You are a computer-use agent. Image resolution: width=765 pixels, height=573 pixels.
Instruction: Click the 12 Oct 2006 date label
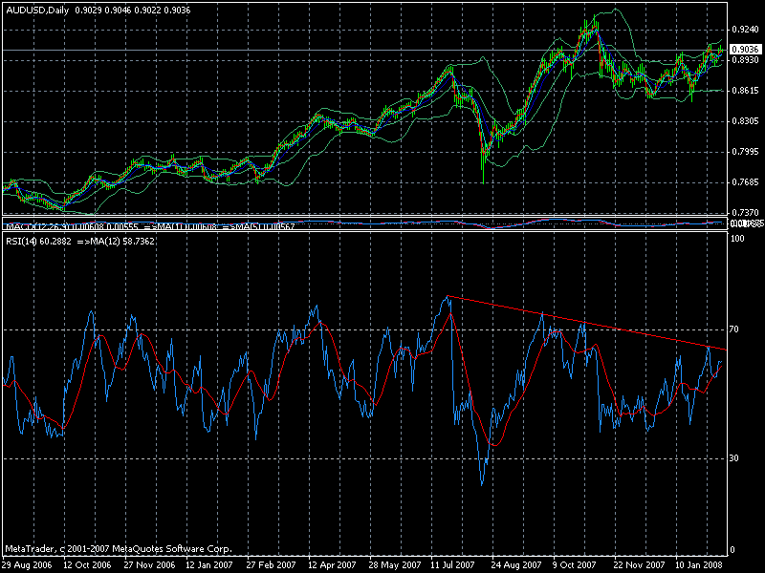(x=87, y=565)
